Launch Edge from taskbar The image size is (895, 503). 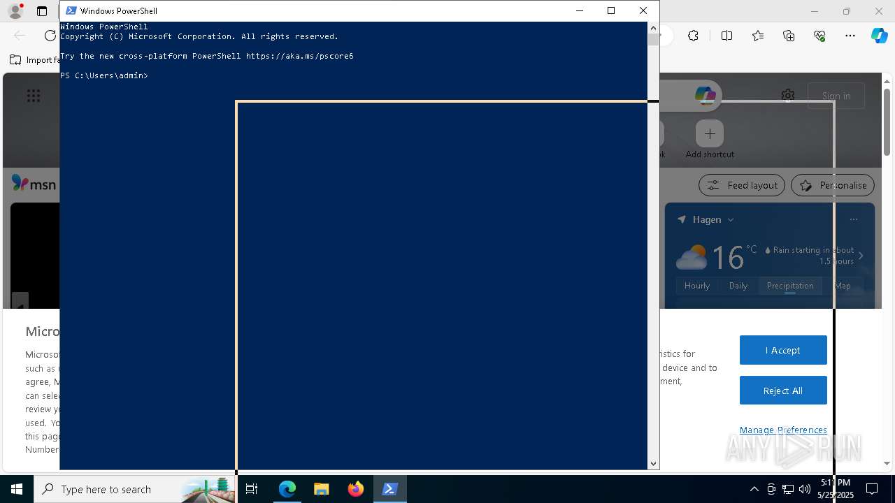[x=287, y=489]
